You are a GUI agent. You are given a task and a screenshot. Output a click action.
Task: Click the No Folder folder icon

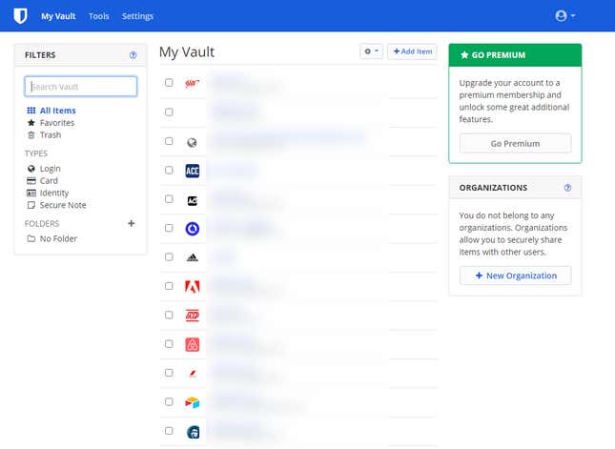tap(31, 238)
